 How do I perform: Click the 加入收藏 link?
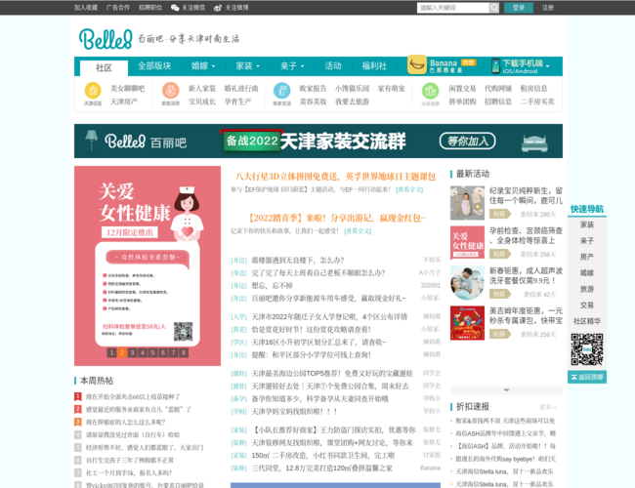[x=85, y=8]
